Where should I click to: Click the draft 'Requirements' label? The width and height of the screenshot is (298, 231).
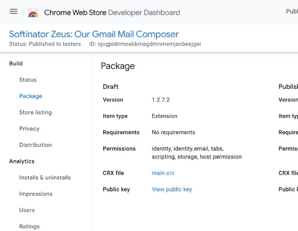point(121,132)
